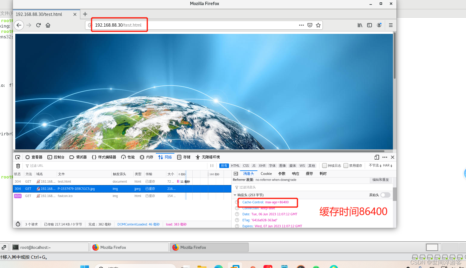Pause network recording
The height and width of the screenshot is (268, 466).
click(212, 166)
